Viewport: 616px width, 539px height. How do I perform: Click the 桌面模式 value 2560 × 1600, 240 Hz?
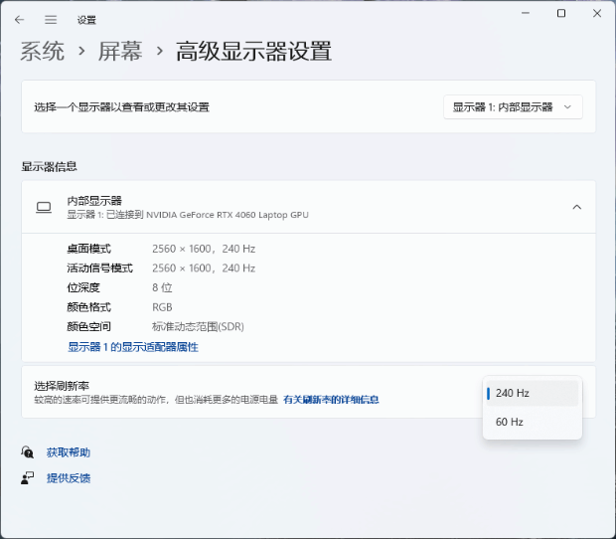pyautogui.click(x=204, y=249)
